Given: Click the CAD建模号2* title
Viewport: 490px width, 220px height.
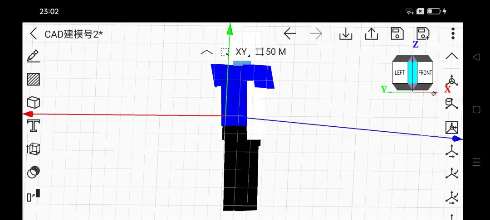Looking at the screenshot, I should coord(74,34).
